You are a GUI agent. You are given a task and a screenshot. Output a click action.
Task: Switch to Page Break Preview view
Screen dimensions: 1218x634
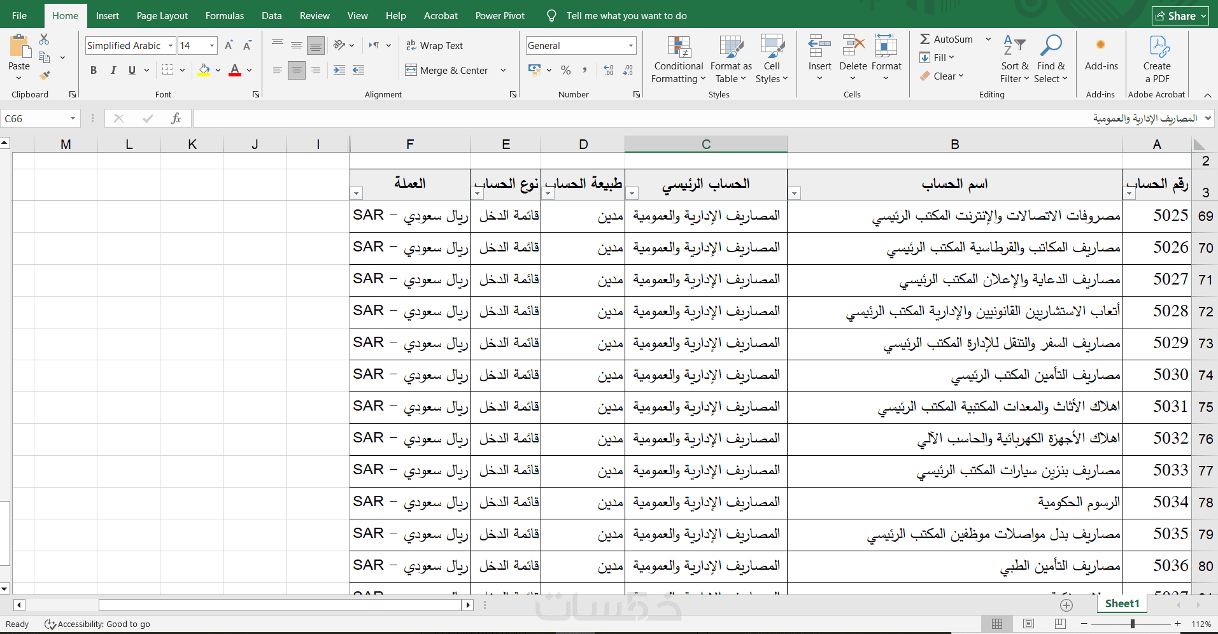pyautogui.click(x=1060, y=624)
